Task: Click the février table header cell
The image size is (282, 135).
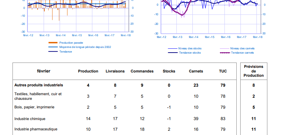Action: (x=44, y=71)
